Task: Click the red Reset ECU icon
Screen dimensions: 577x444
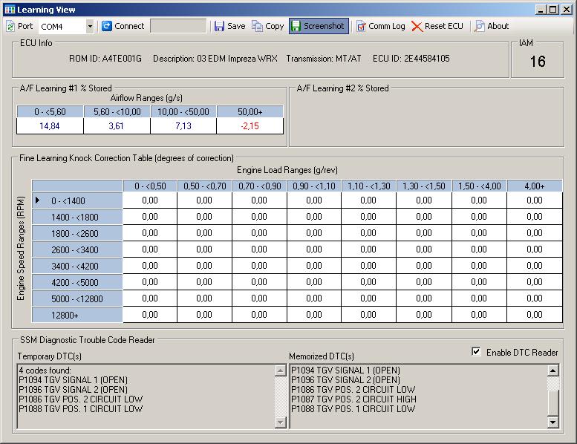Action: click(x=417, y=26)
